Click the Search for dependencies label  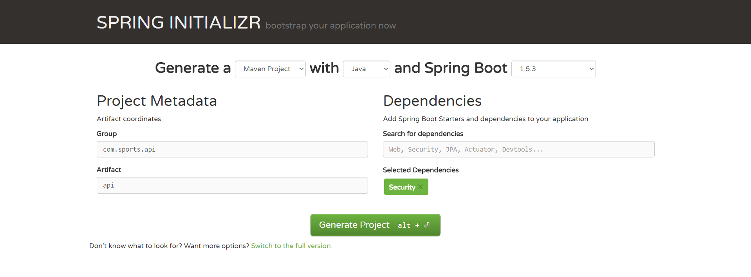tap(423, 134)
